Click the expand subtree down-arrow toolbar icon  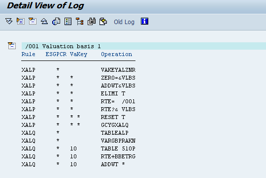pos(9,21)
